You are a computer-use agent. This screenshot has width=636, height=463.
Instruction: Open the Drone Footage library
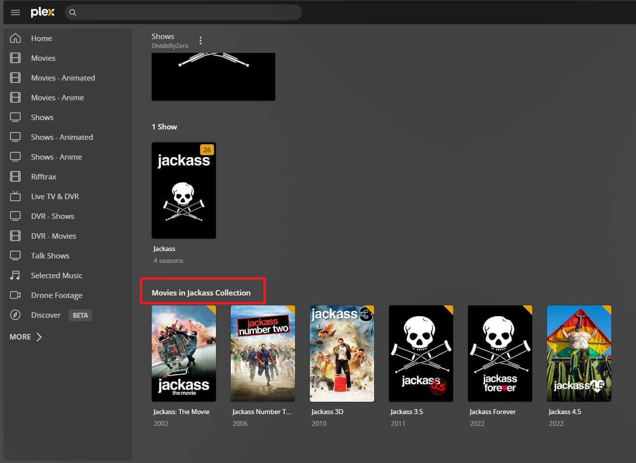click(56, 295)
